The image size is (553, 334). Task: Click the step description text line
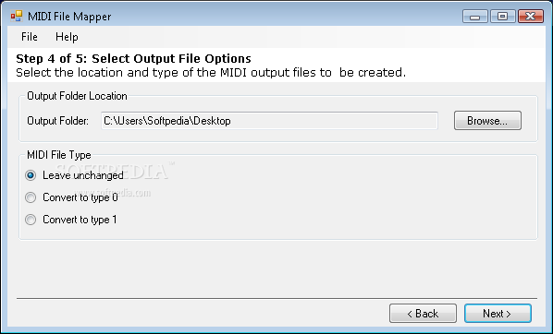coord(211,73)
